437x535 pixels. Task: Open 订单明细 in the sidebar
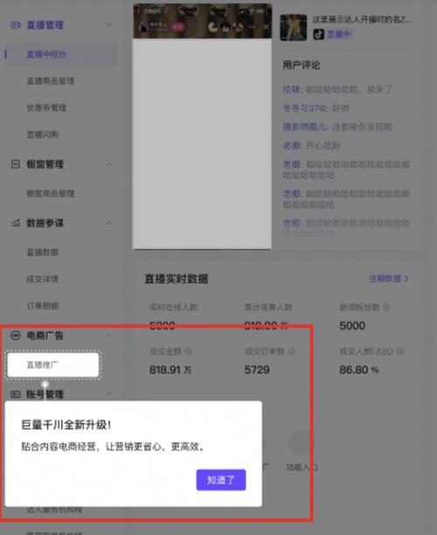click(x=42, y=306)
